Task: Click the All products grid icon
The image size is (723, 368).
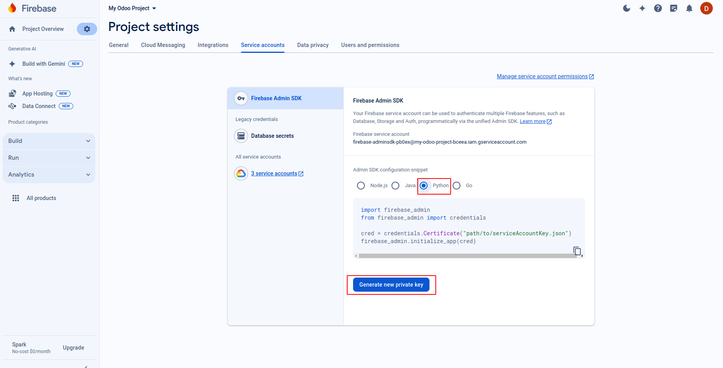Action: click(x=16, y=198)
